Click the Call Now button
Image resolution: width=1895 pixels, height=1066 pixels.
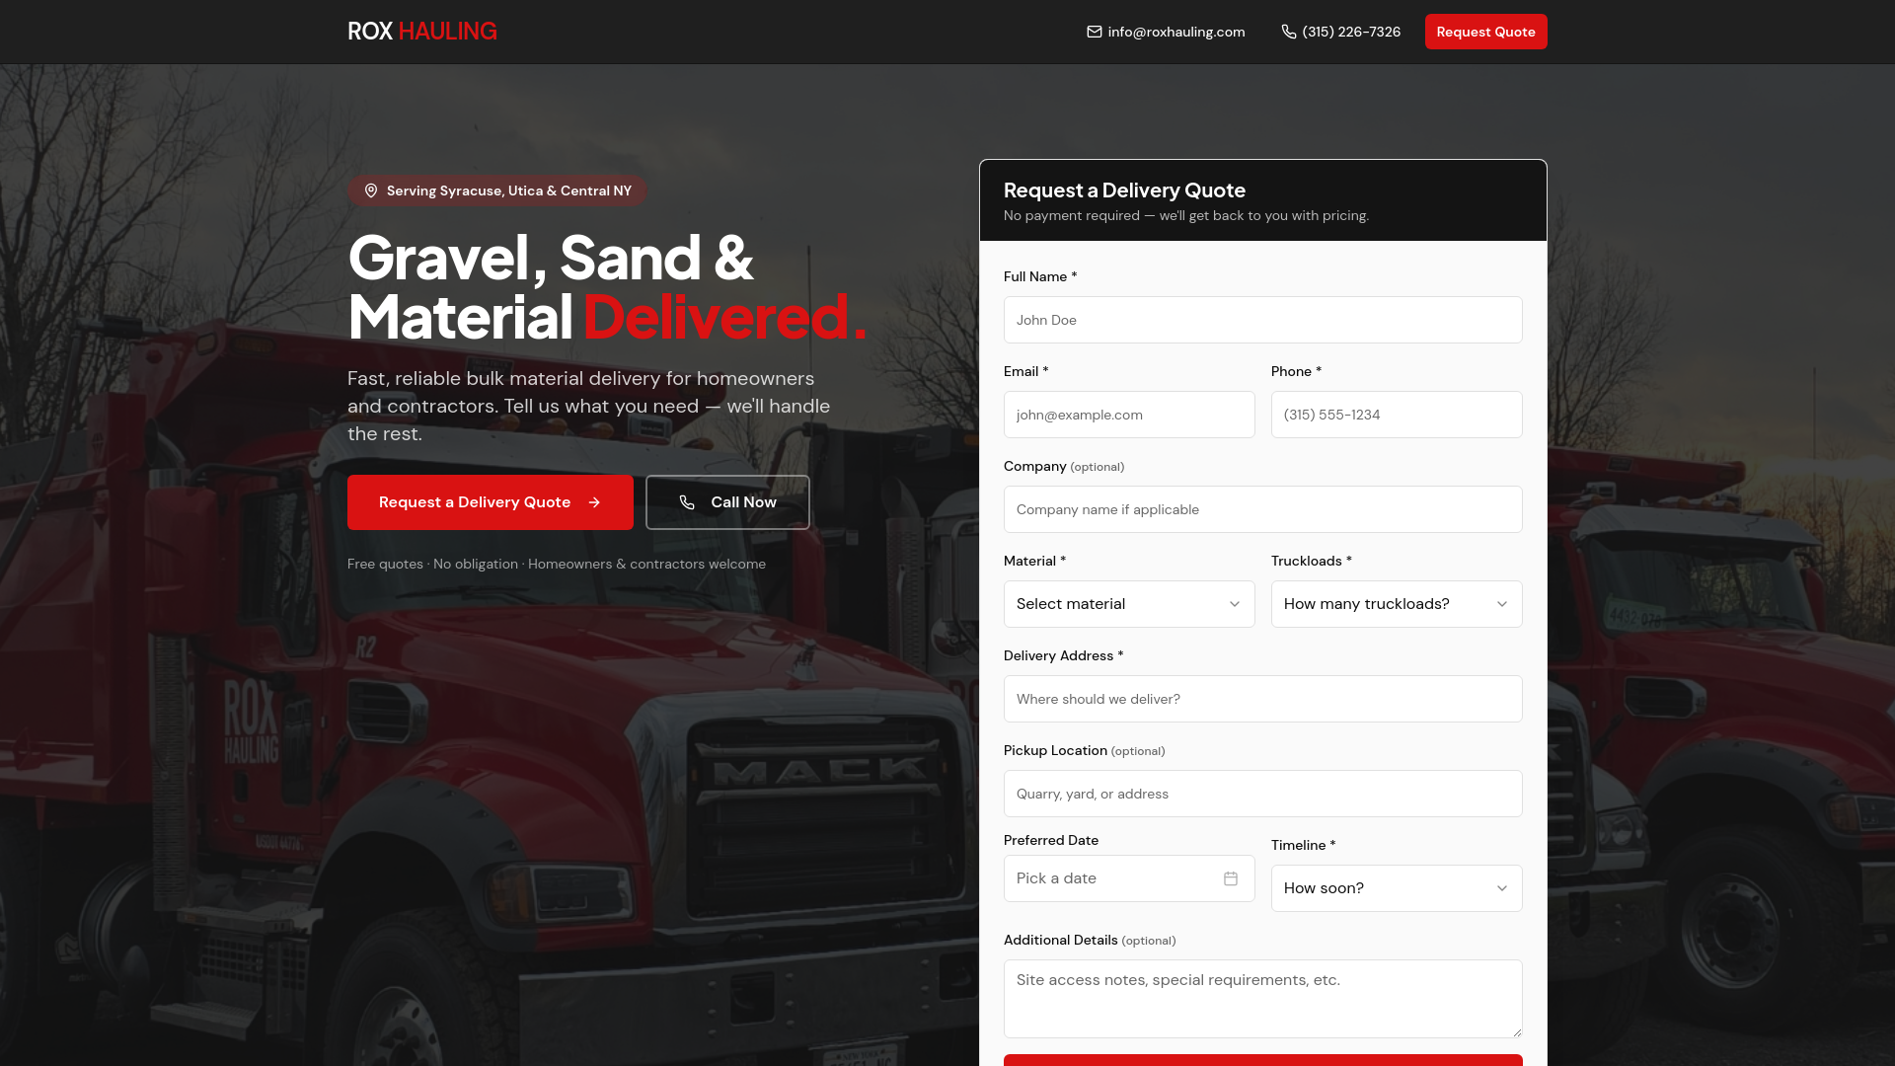(727, 502)
